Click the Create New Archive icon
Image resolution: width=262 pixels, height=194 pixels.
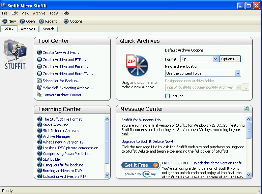[39, 53]
